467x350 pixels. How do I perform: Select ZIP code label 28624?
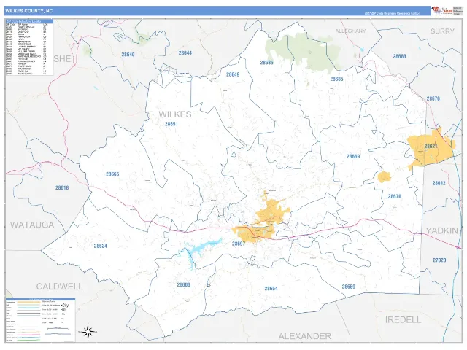click(101, 246)
